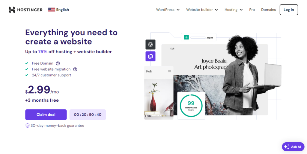Image resolution: width=307 pixels, height=154 pixels.
Task: Click the Kofi mobile preview vase image
Action: pos(159,99)
